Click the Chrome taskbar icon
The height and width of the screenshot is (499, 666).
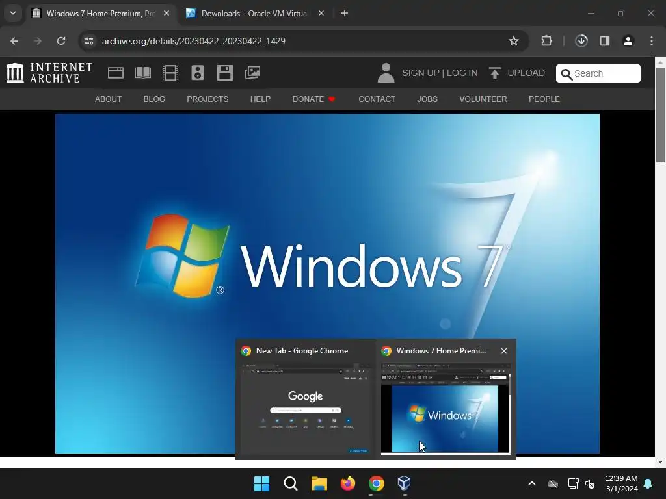[x=377, y=483]
